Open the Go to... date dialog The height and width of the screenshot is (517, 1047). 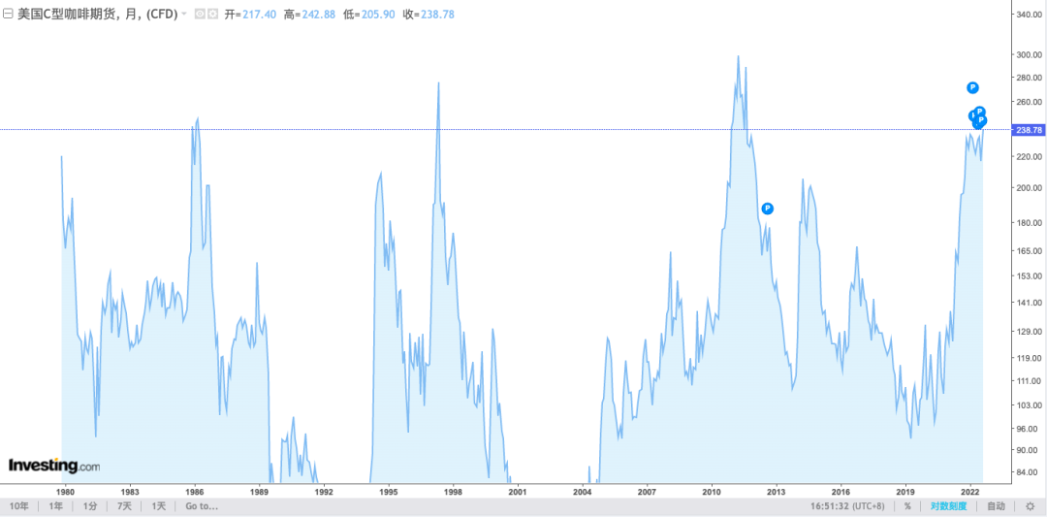(202, 505)
